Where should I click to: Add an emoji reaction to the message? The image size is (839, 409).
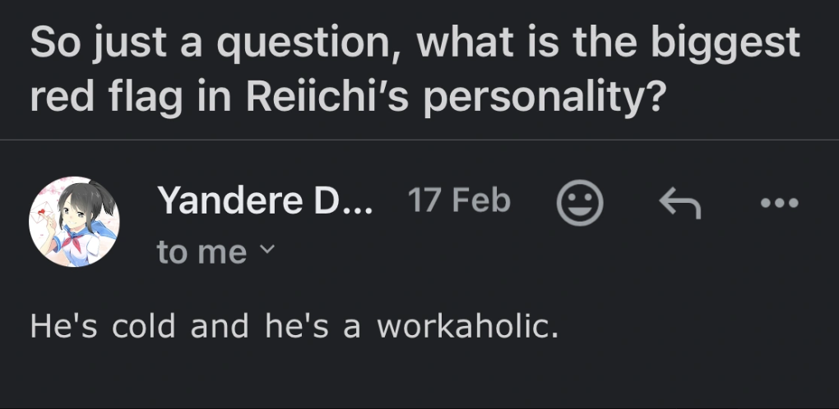point(580,202)
